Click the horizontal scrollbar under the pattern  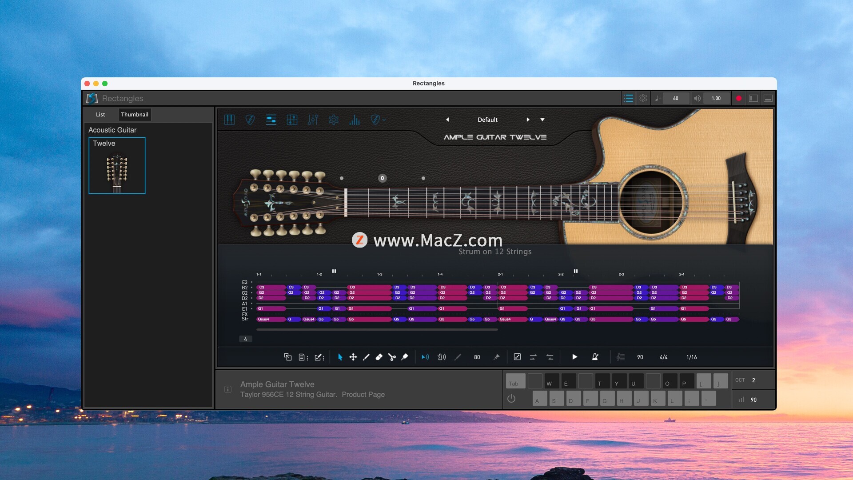click(x=377, y=330)
